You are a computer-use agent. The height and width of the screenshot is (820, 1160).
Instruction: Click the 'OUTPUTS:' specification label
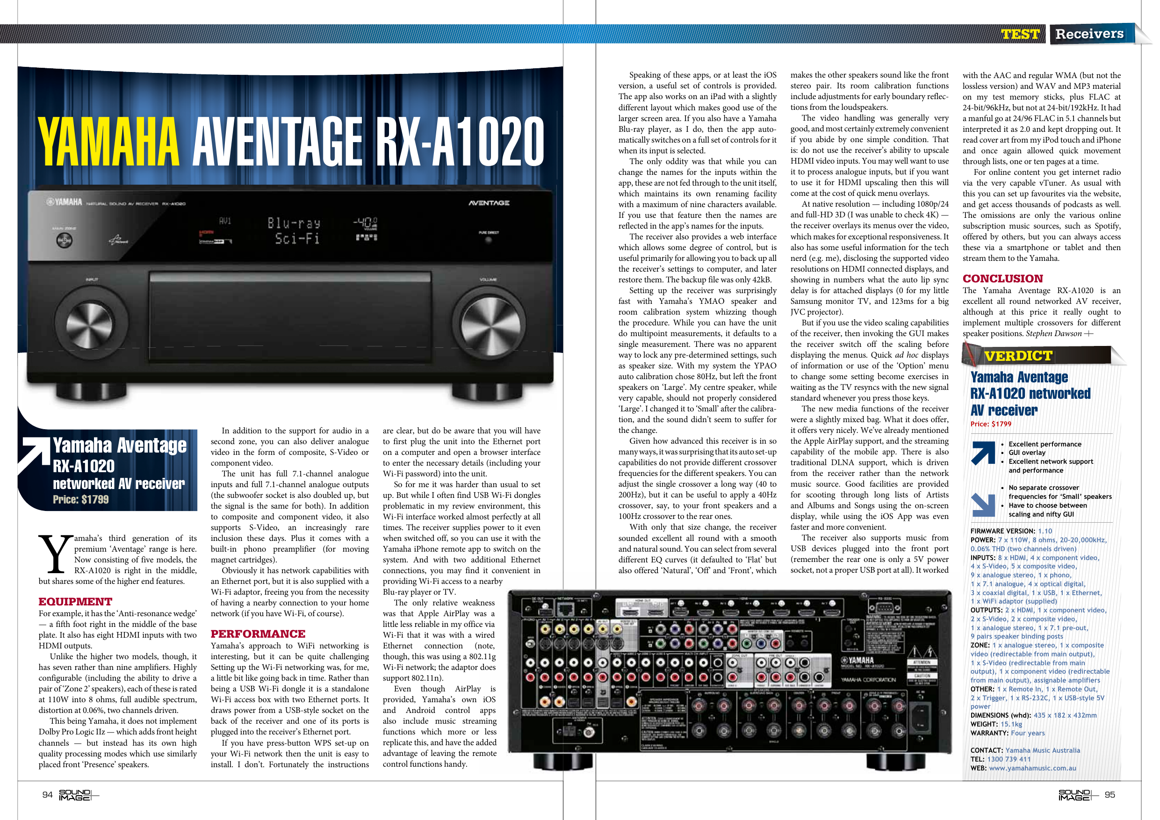pyautogui.click(x=986, y=611)
